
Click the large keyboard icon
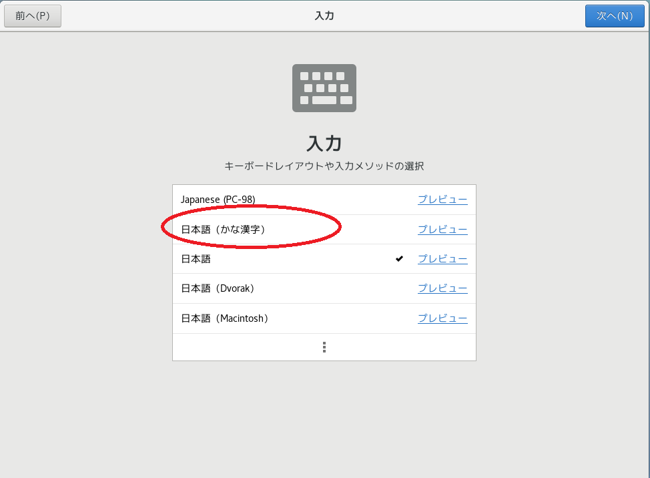pos(324,88)
